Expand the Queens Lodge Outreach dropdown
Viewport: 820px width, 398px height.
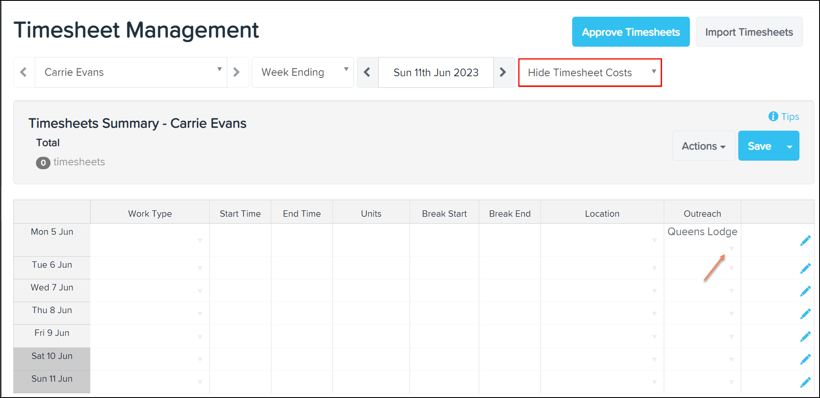[x=731, y=248]
